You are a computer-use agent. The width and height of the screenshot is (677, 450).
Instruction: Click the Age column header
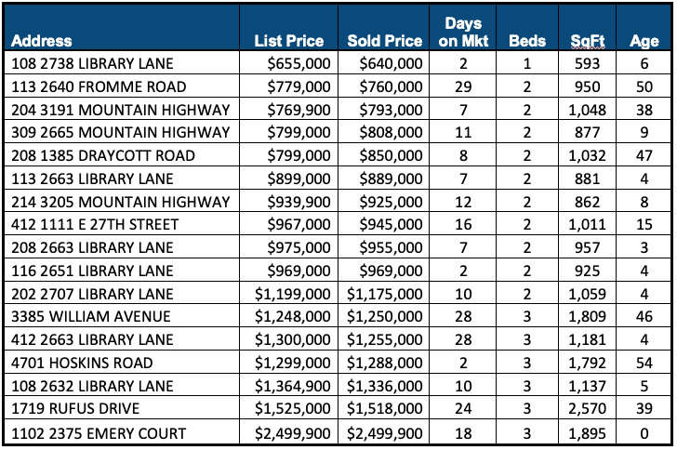pyautogui.click(x=644, y=41)
